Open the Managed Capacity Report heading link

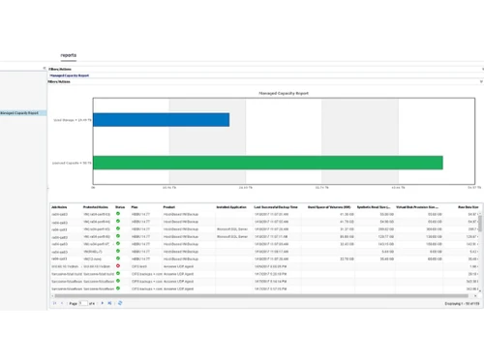(70, 76)
